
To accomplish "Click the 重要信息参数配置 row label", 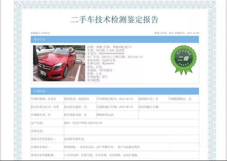I will (43, 155).
